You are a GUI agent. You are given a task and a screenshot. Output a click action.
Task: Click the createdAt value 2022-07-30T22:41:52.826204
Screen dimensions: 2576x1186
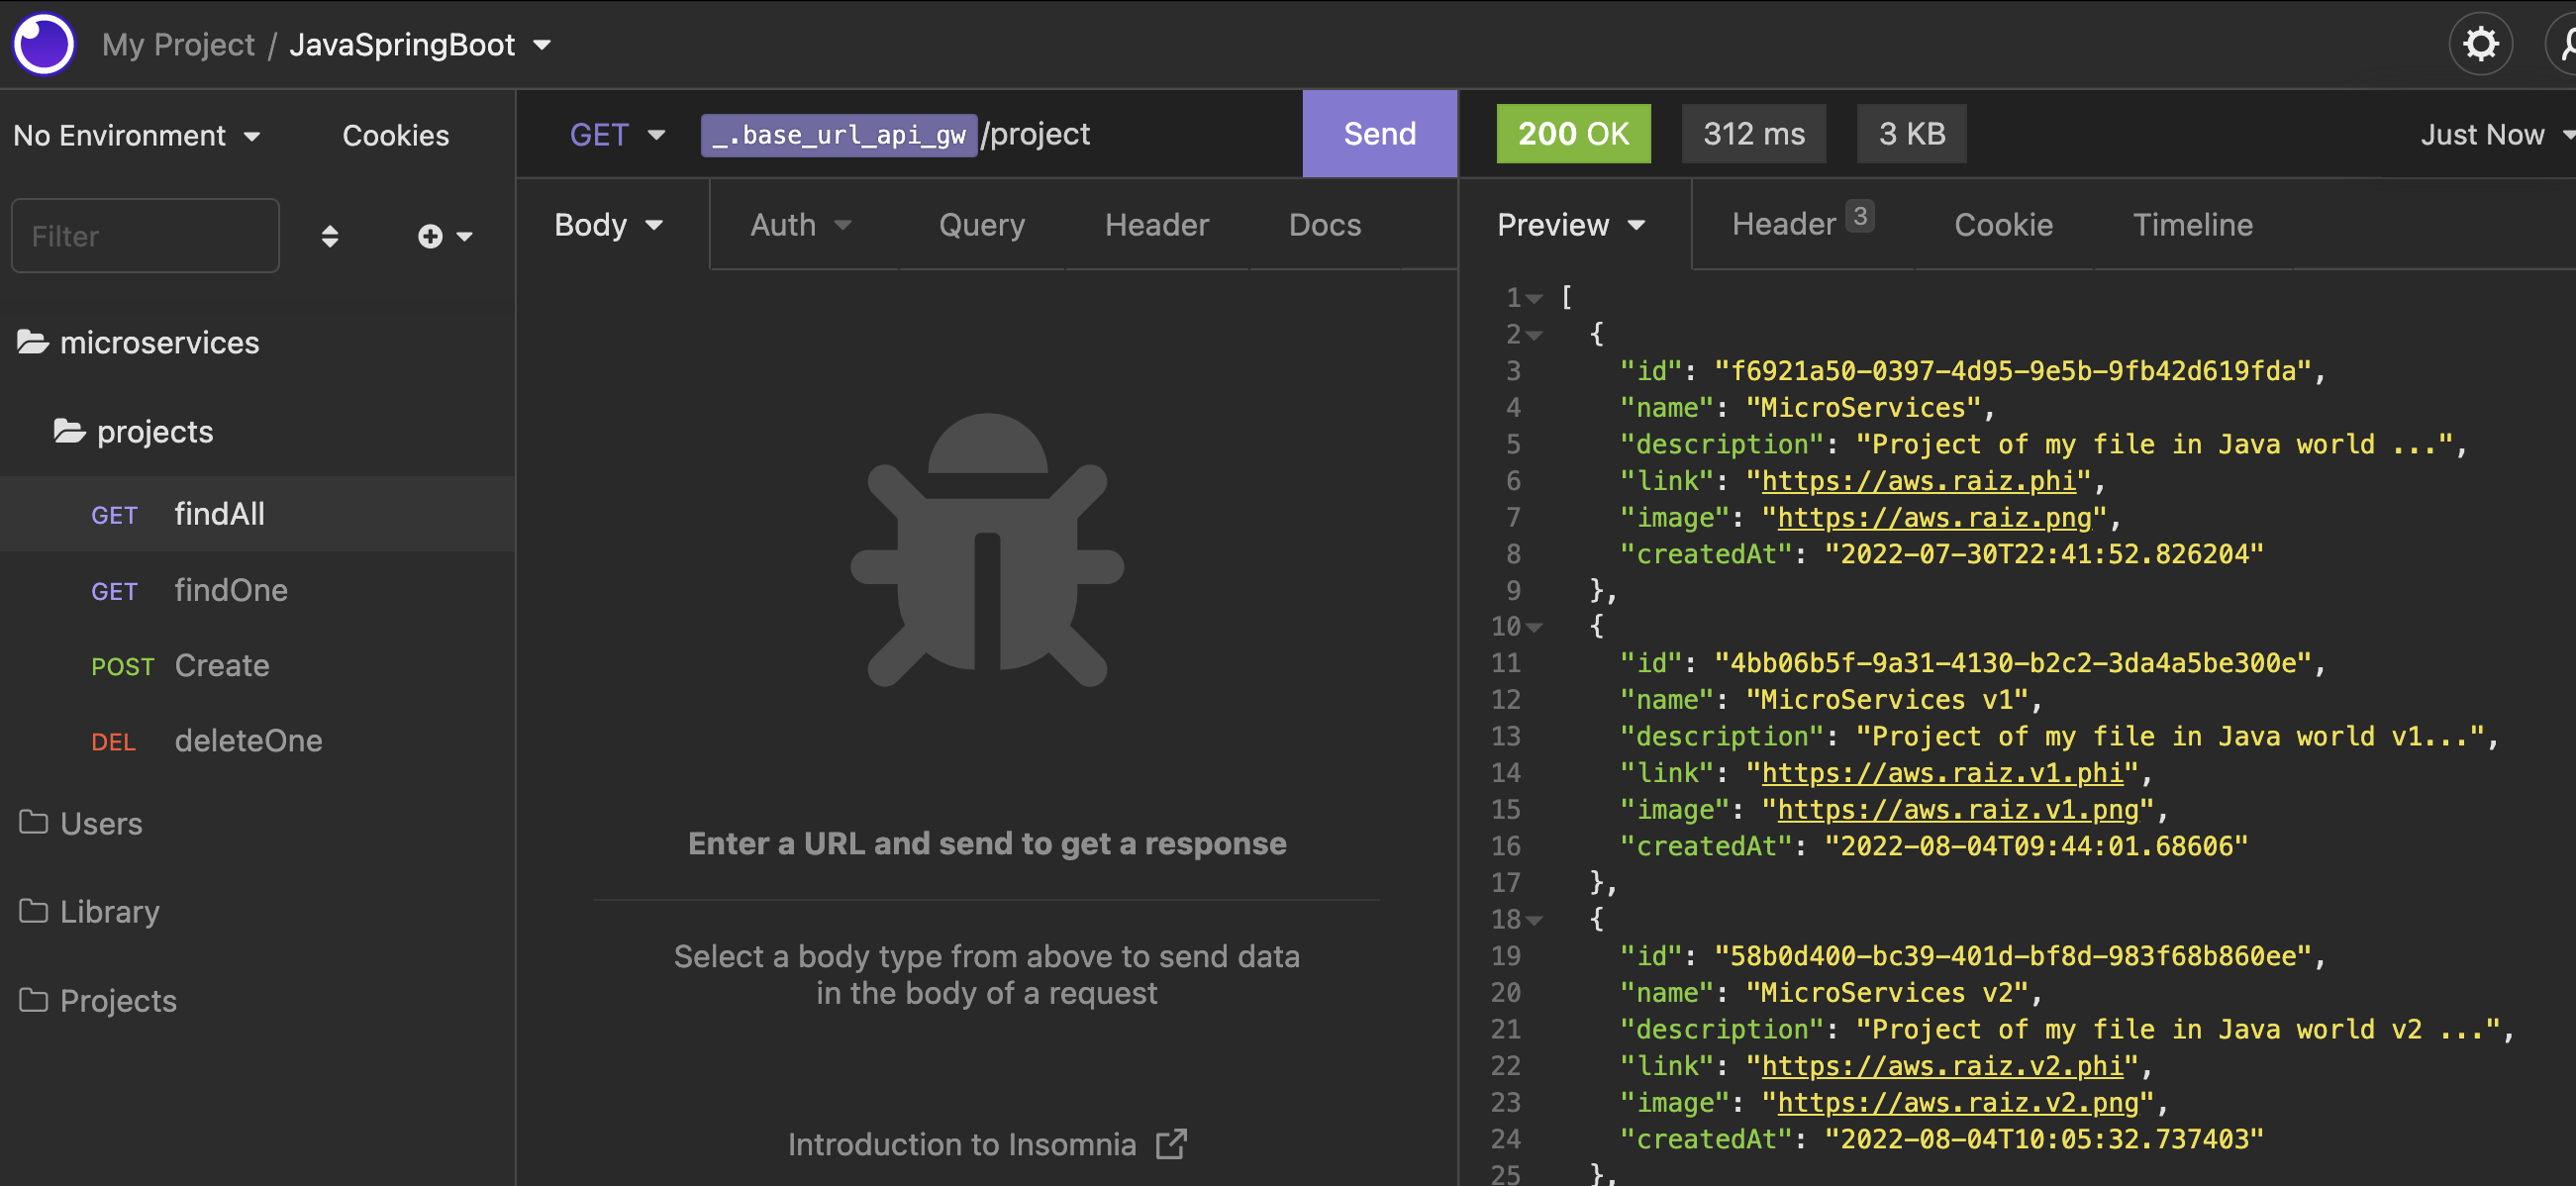point(2044,555)
